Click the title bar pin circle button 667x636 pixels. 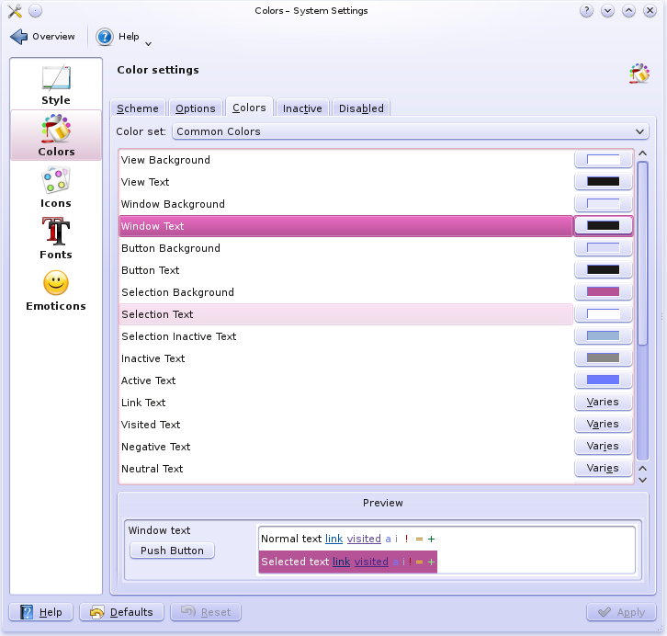(x=35, y=11)
